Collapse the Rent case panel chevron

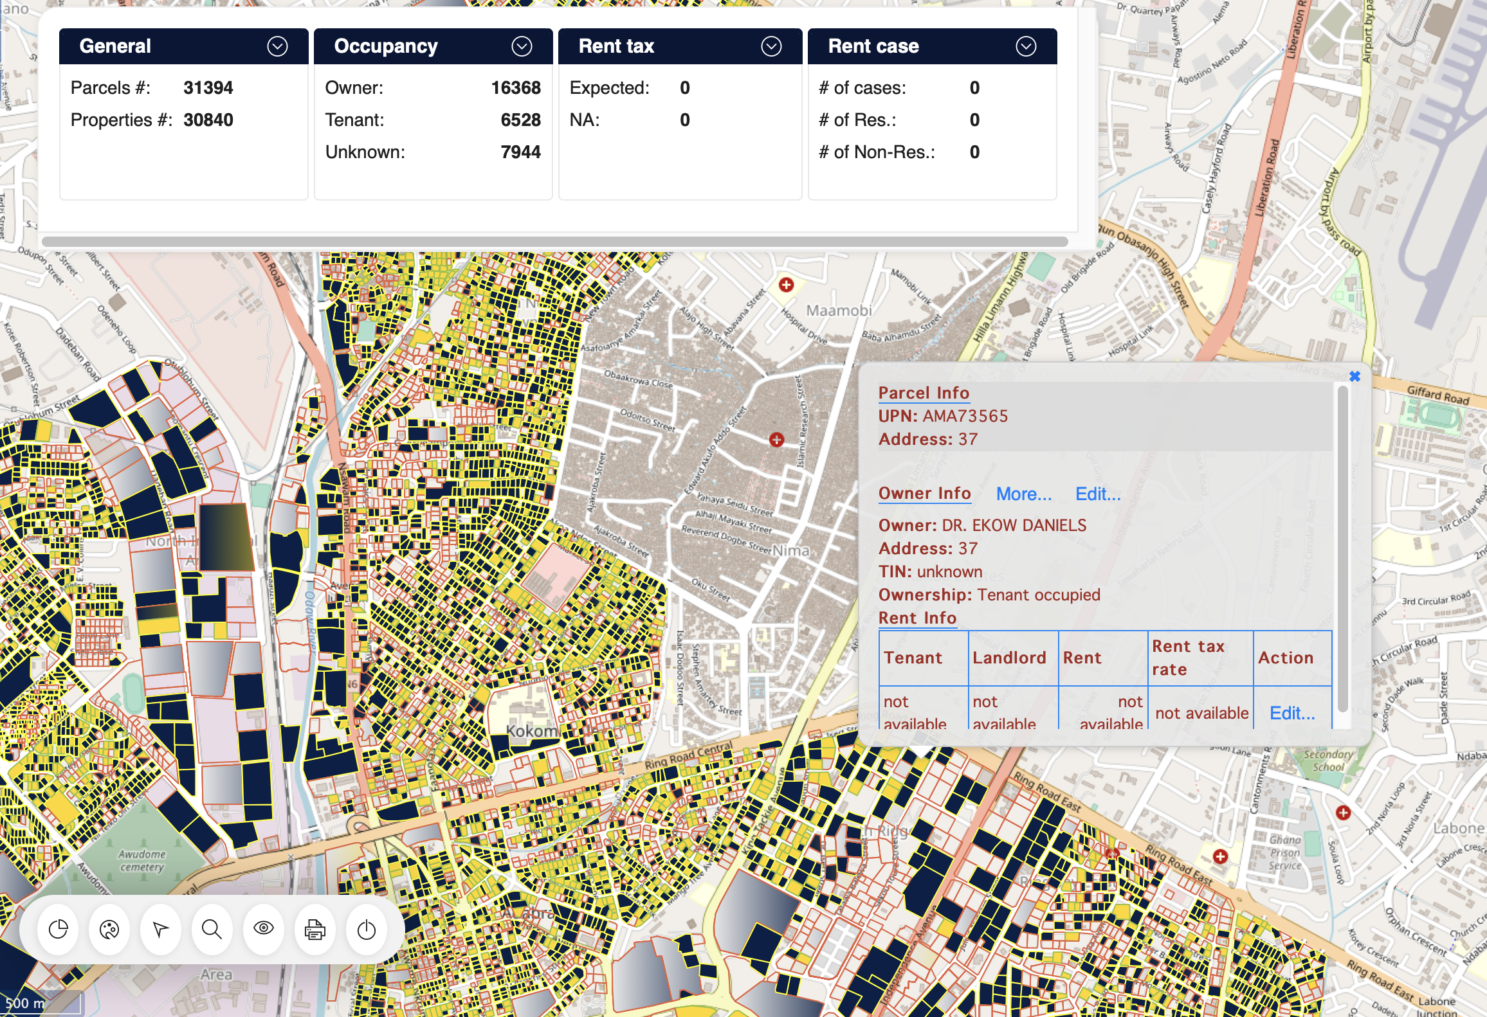click(1026, 46)
